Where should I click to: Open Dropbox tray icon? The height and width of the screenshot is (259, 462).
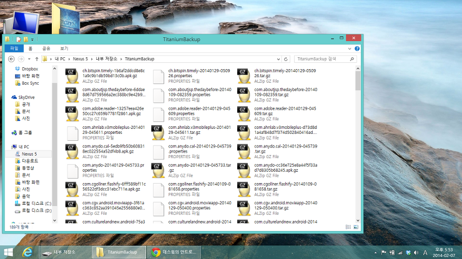[x=408, y=253]
